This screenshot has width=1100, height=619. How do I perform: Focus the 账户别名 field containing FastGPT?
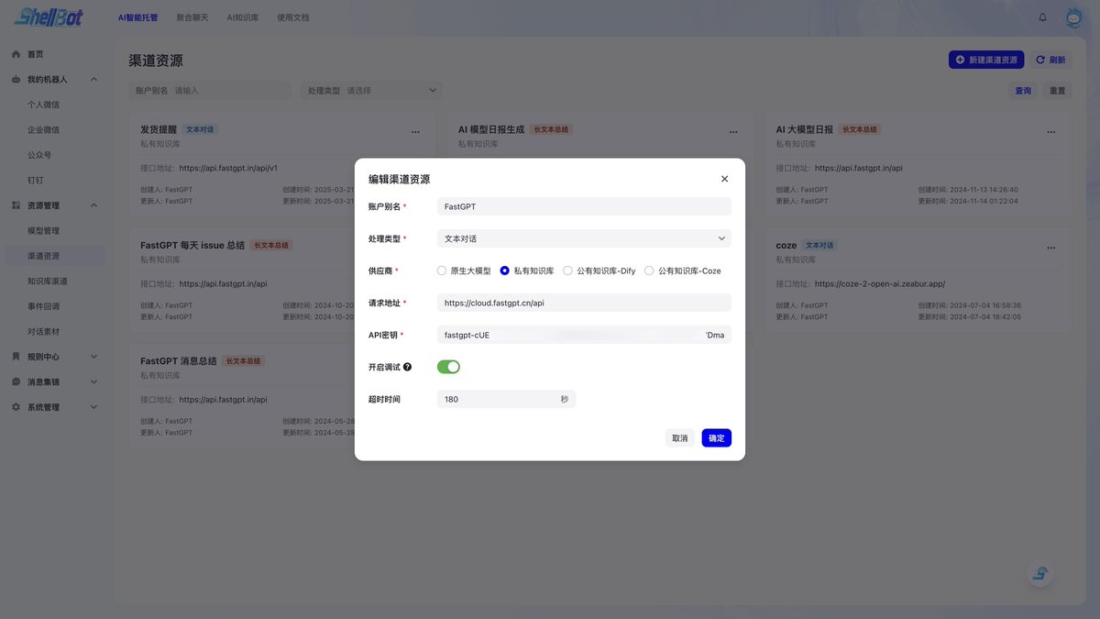point(584,206)
